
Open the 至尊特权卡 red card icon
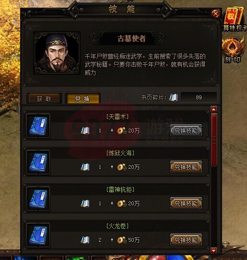click(x=234, y=16)
